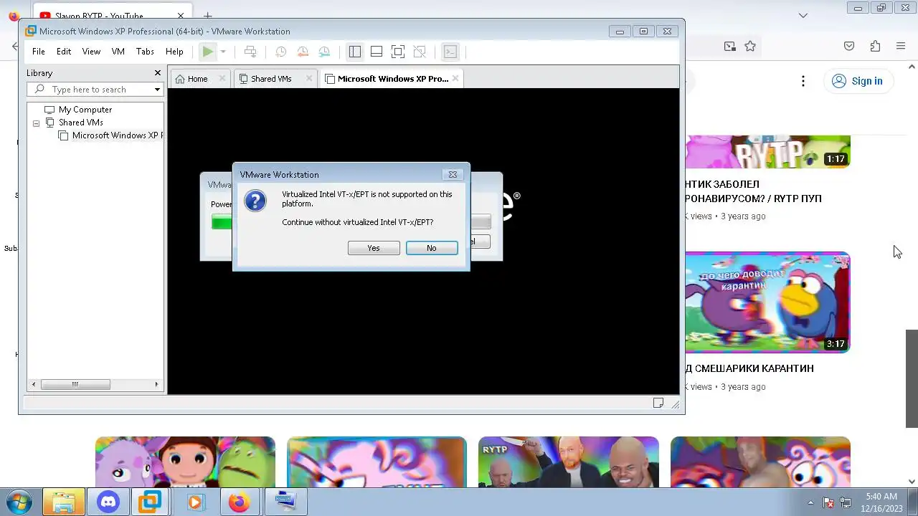Open the Snapshot Manager icon
This screenshot has width=918, height=516.
324,52
